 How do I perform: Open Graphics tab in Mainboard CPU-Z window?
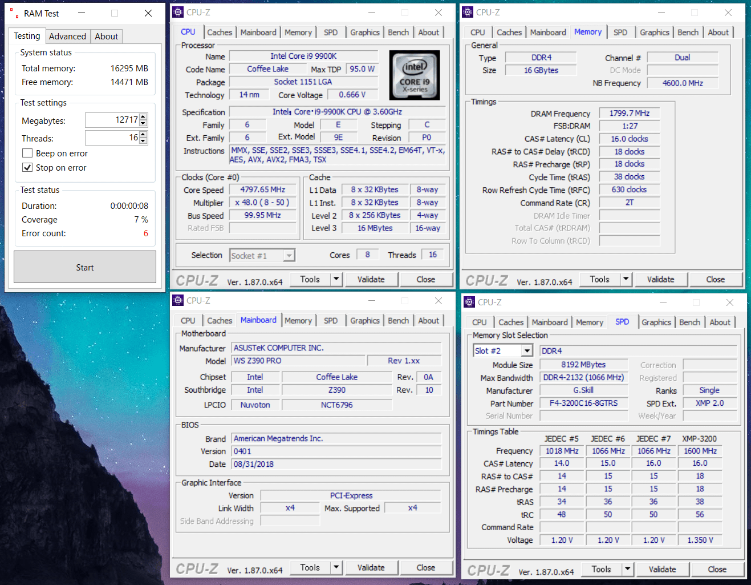coord(365,321)
